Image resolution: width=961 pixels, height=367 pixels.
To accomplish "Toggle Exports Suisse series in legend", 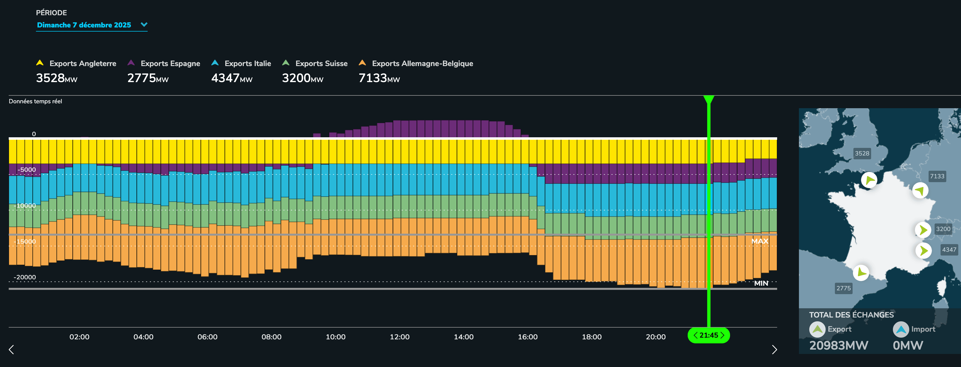I will pyautogui.click(x=321, y=64).
